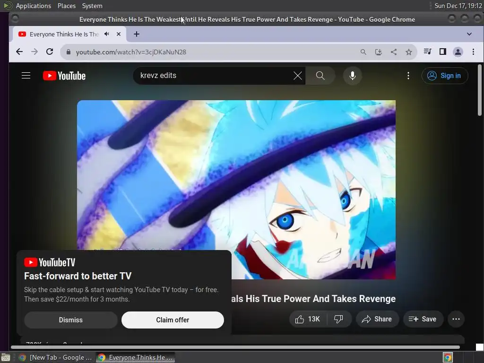Mute tab via the speaker icon
Image resolution: width=484 pixels, height=363 pixels.
point(107,34)
